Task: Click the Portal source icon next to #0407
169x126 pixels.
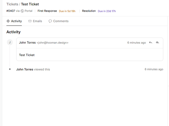Action: tap(22, 11)
